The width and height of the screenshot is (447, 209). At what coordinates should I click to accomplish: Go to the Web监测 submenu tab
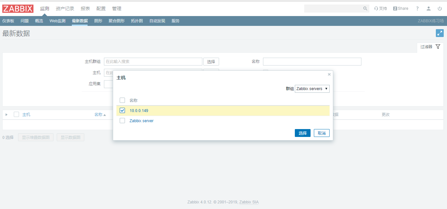[57, 21]
